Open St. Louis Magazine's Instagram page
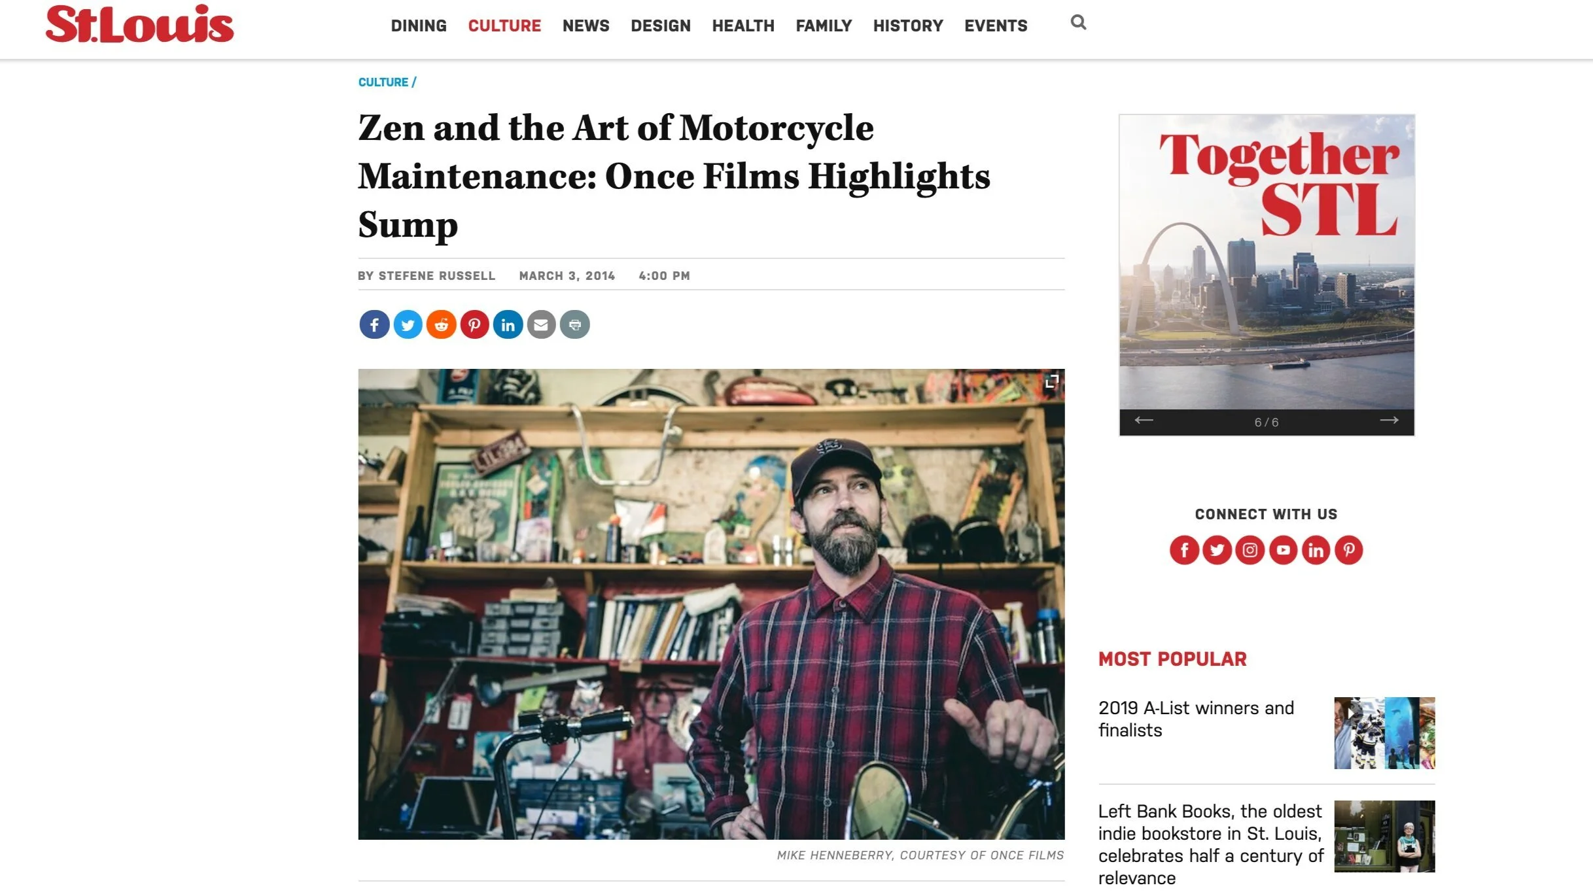This screenshot has width=1593, height=896. click(1250, 550)
